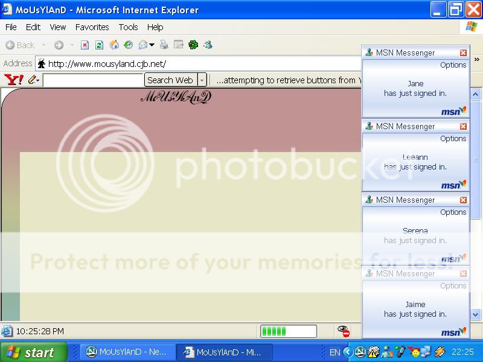
Task: Click blocked cookie privacy icon in status bar
Action: coord(344,331)
